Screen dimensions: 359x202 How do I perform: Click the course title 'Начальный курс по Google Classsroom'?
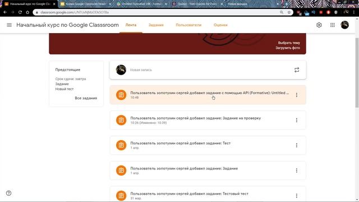point(67,25)
